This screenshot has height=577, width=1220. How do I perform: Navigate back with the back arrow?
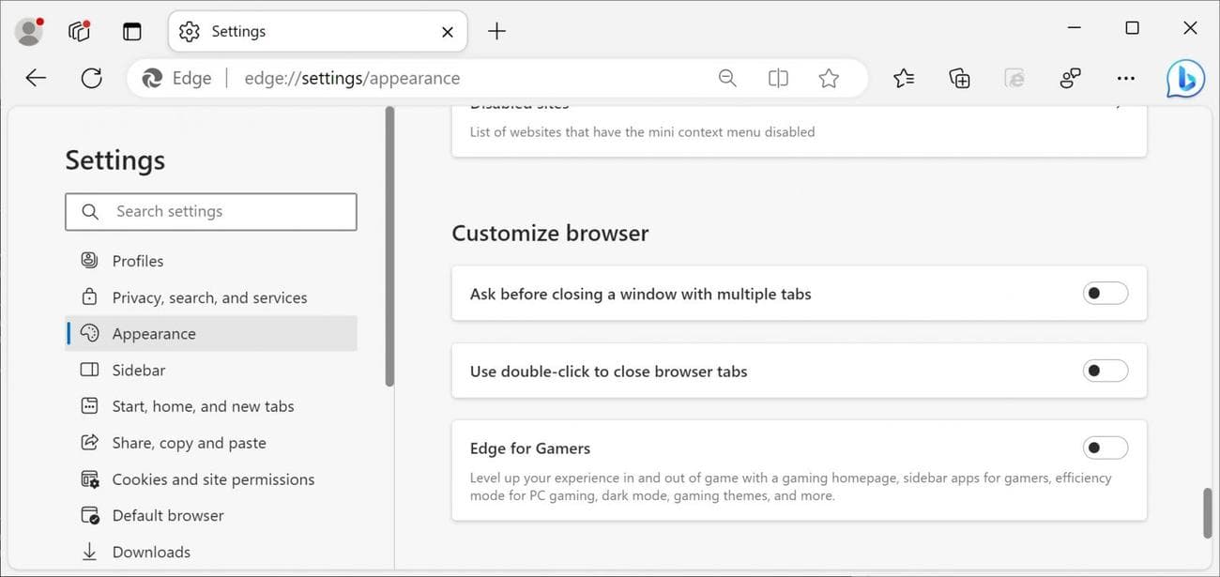point(35,78)
